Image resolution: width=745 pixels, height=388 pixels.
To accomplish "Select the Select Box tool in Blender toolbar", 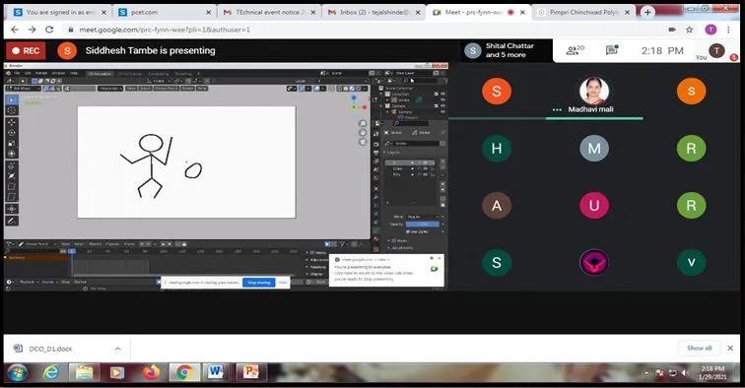I will (12, 99).
